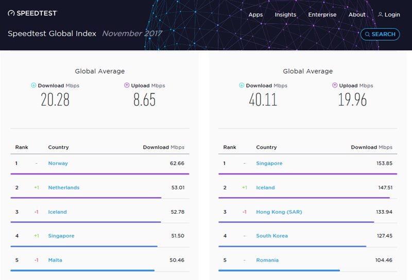
Task: Click the Speedtest logo in the header
Action: coord(32,13)
